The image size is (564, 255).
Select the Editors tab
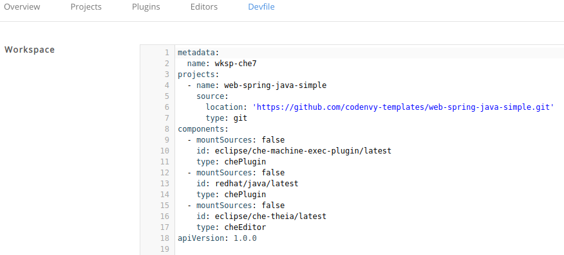point(204,7)
